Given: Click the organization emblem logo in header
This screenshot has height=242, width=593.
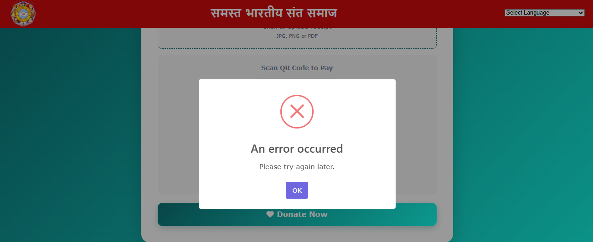Looking at the screenshot, I should [x=23, y=13].
